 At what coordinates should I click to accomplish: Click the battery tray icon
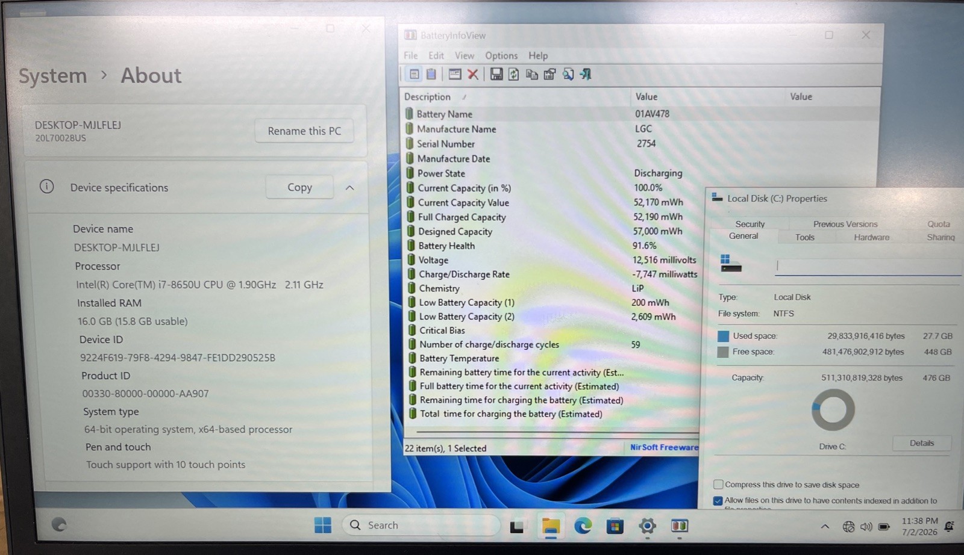[x=884, y=527]
